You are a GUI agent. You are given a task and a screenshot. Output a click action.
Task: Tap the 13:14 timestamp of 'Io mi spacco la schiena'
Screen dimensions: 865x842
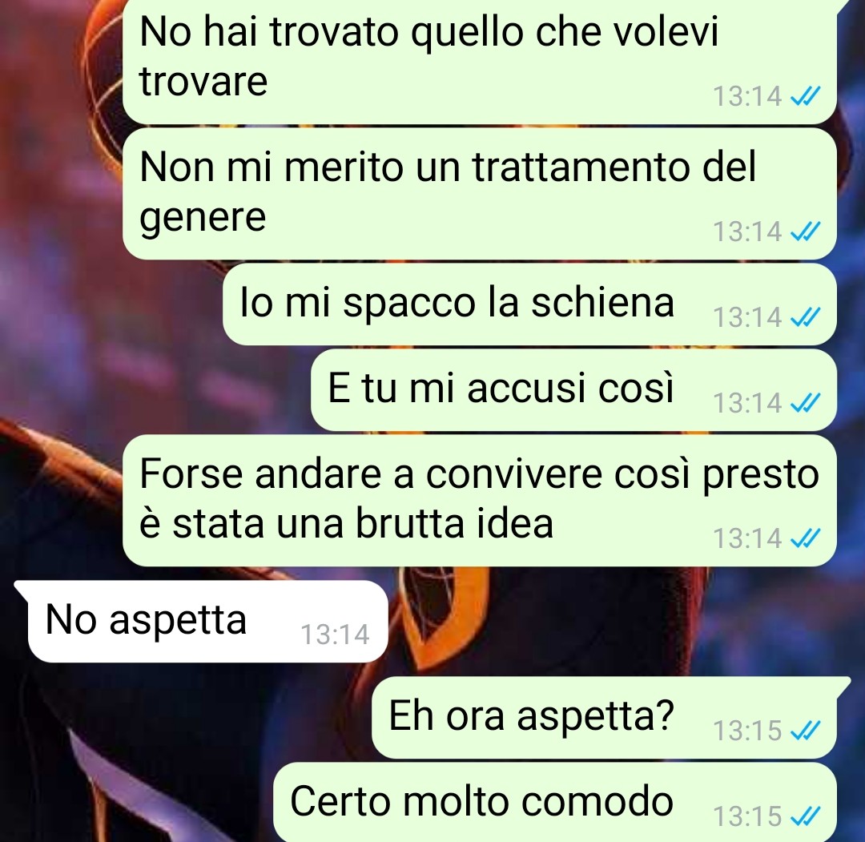click(x=747, y=317)
